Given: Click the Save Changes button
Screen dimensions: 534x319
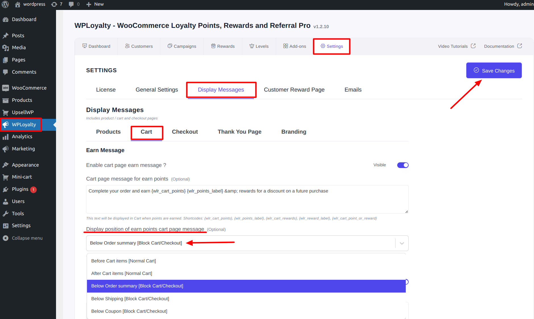Looking at the screenshot, I should [494, 71].
